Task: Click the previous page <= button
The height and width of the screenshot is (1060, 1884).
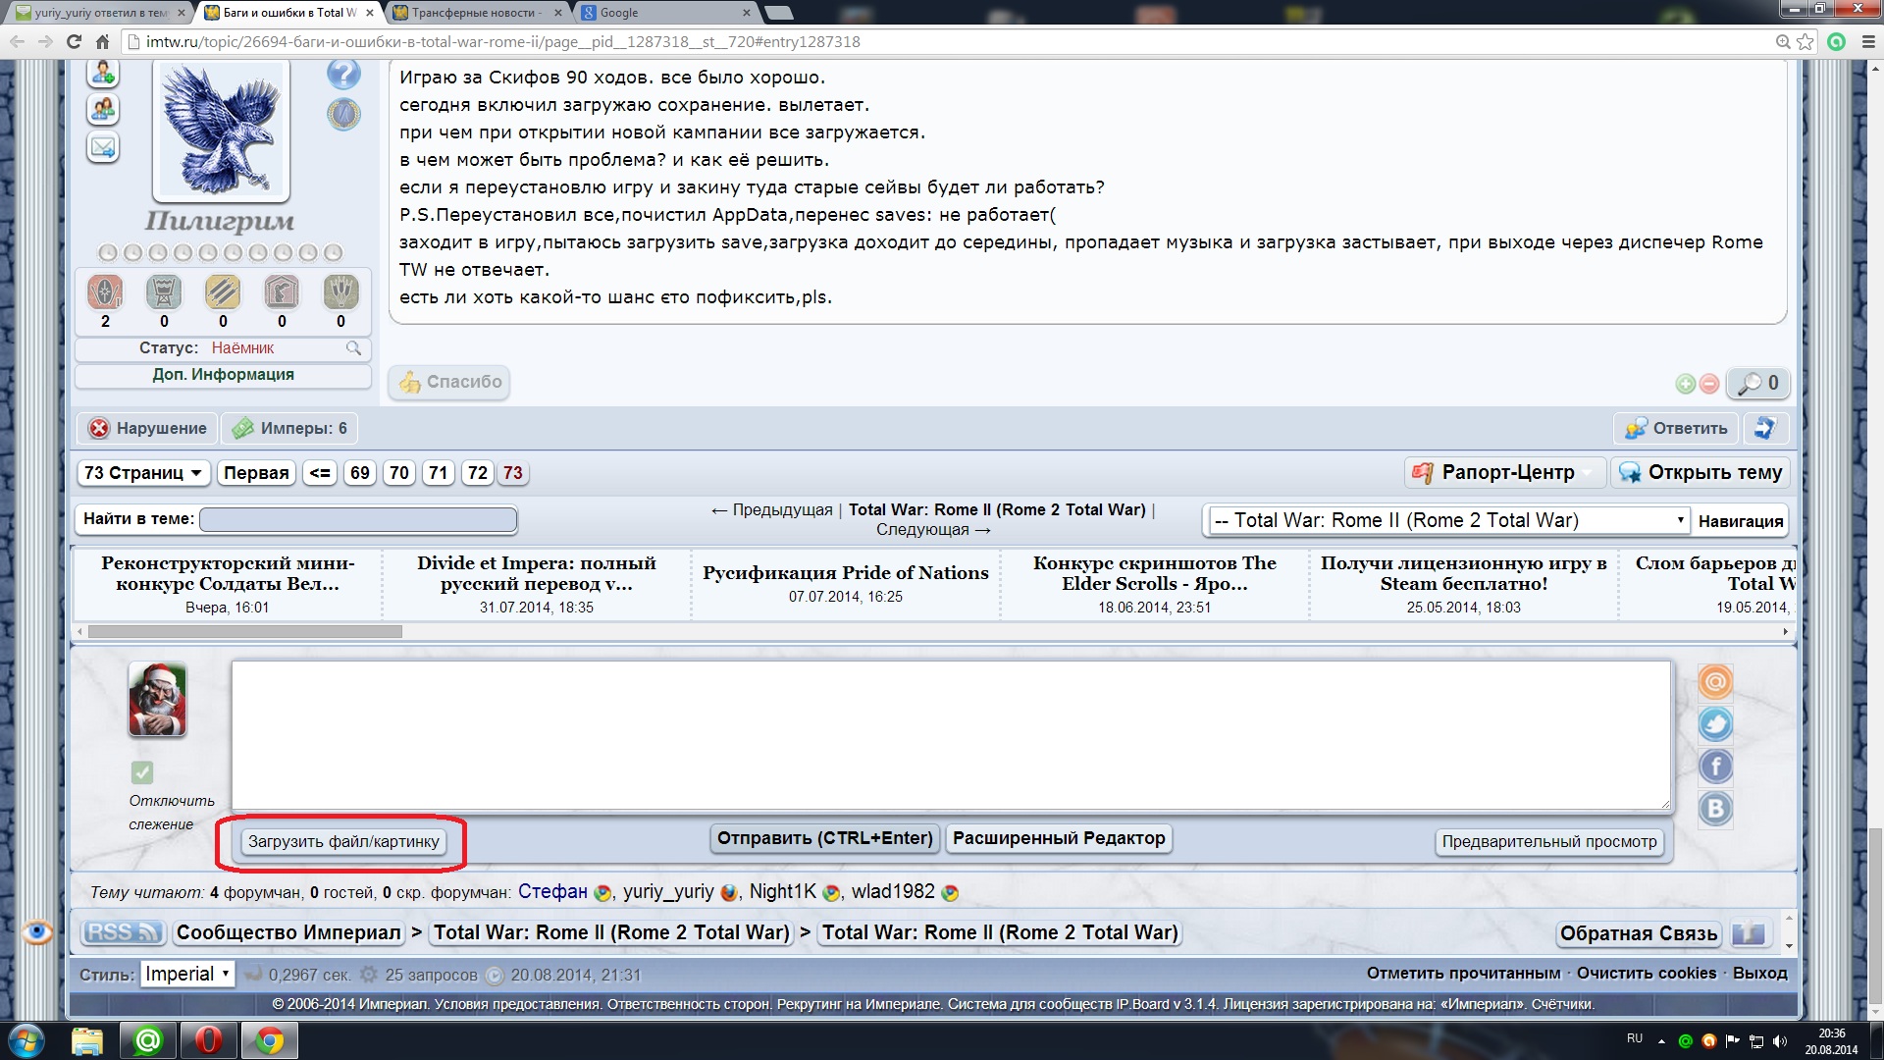Action: point(320,473)
